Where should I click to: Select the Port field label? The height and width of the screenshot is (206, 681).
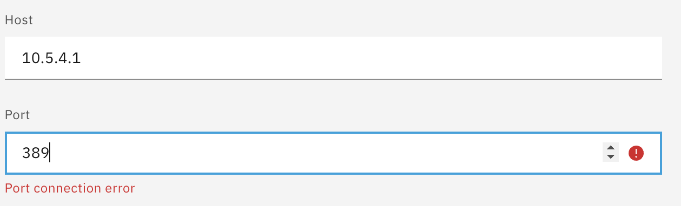click(17, 115)
